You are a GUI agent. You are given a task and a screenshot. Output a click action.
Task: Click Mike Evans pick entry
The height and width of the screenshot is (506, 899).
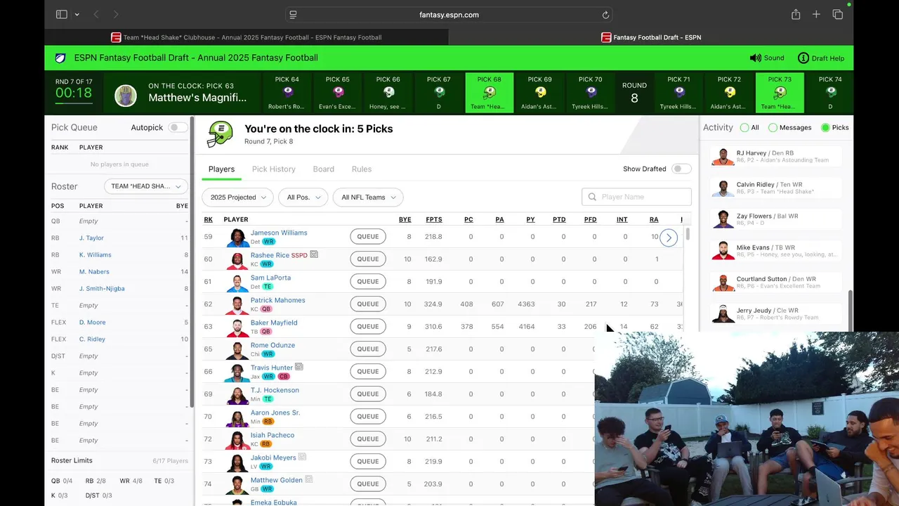776,251
